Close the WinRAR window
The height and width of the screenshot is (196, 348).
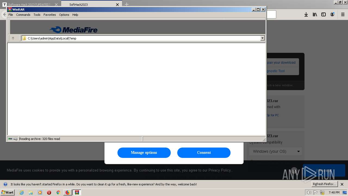point(263,9)
